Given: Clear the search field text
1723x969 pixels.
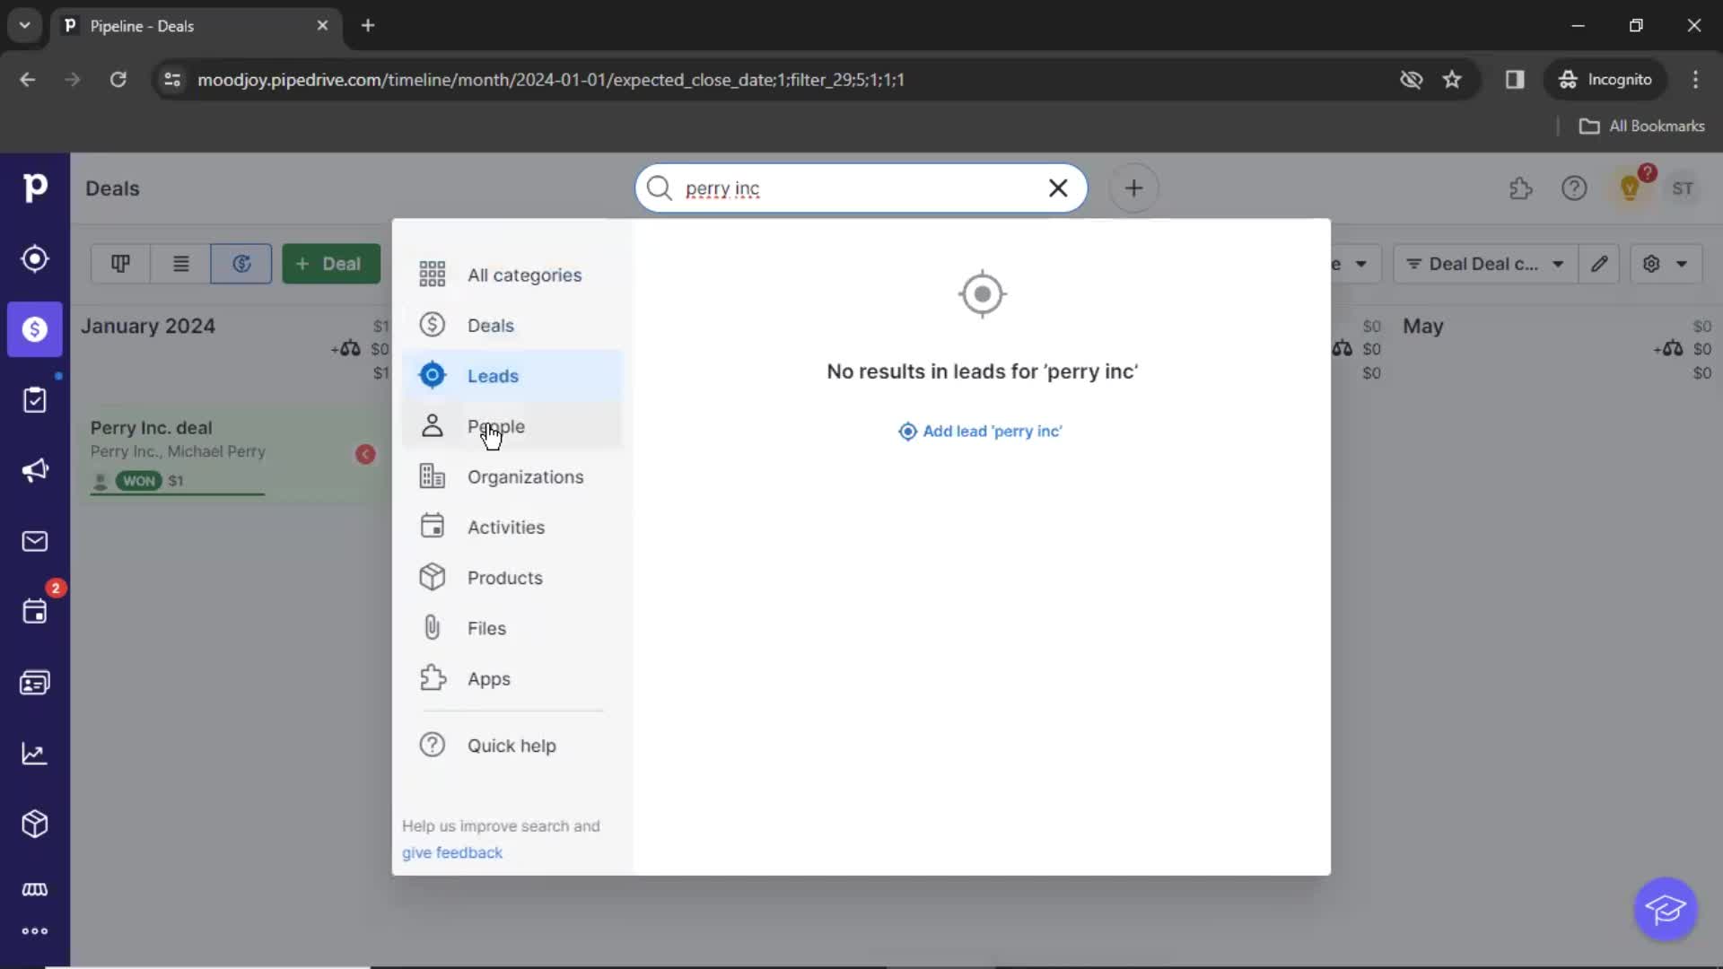Looking at the screenshot, I should pos(1058,188).
